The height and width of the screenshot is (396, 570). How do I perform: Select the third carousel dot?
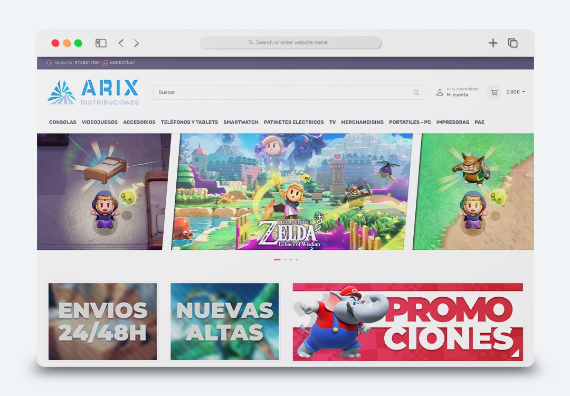click(291, 260)
